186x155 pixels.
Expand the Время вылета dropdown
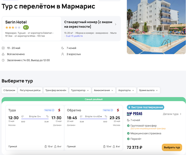tap(149, 91)
